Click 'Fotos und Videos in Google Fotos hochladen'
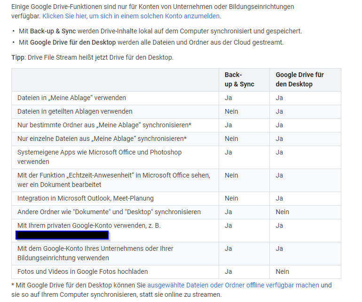This screenshot has height=302, width=362. pyautogui.click(x=82, y=271)
